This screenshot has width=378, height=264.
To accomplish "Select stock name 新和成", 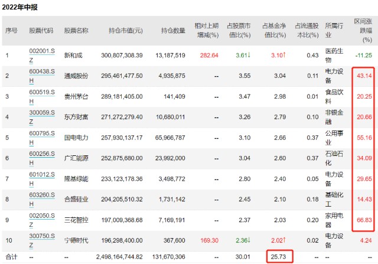I will (x=73, y=56).
